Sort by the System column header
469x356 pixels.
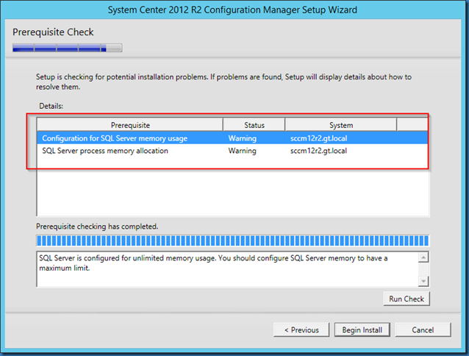(341, 125)
